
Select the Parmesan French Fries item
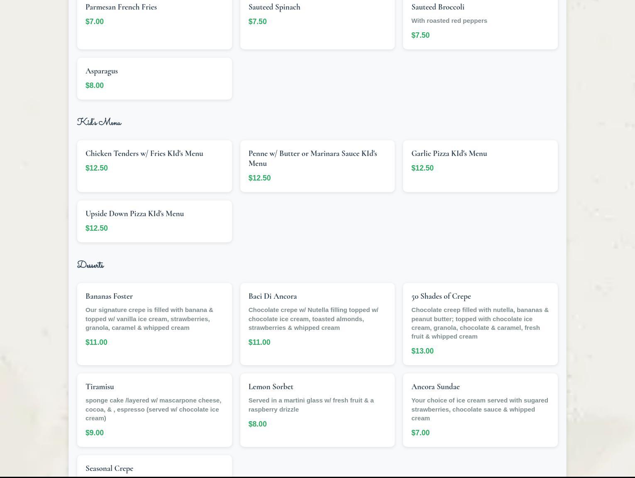click(154, 21)
